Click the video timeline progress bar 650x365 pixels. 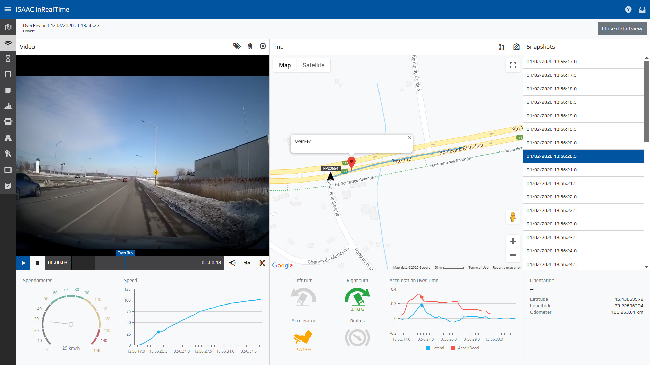(135, 263)
